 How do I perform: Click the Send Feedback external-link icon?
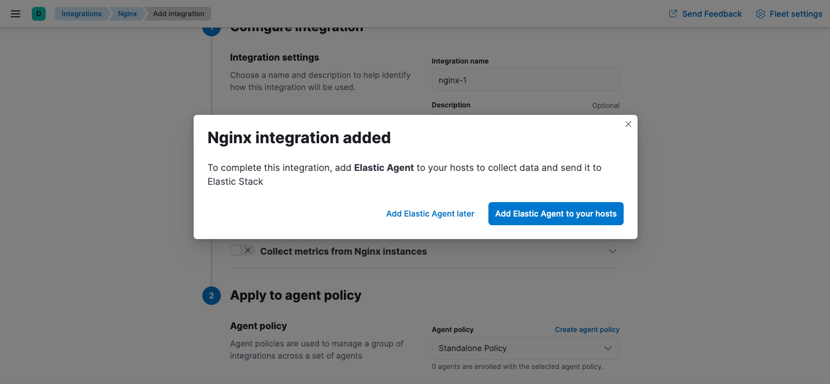click(x=672, y=13)
